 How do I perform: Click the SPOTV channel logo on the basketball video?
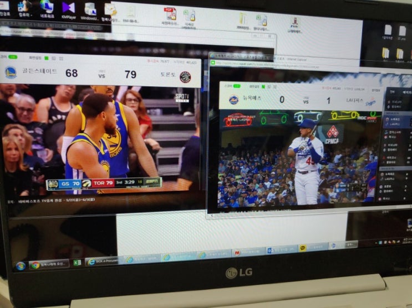[x=182, y=98]
